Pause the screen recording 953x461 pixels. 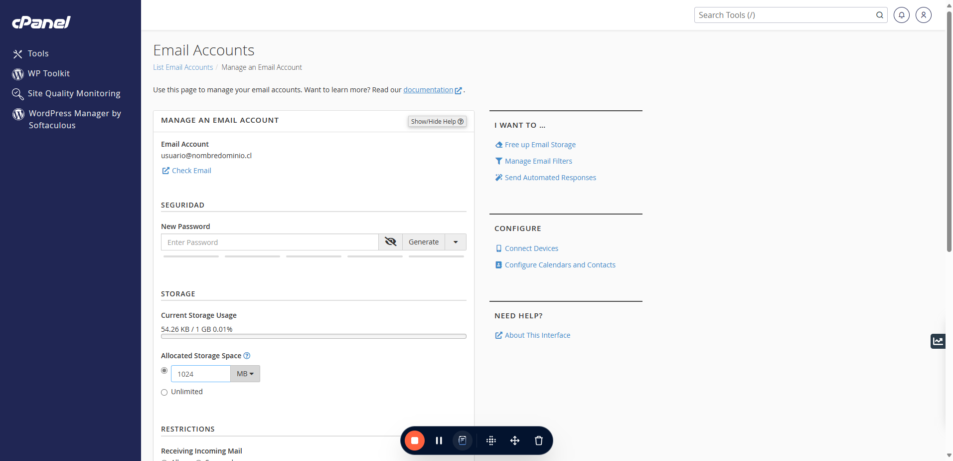point(439,441)
